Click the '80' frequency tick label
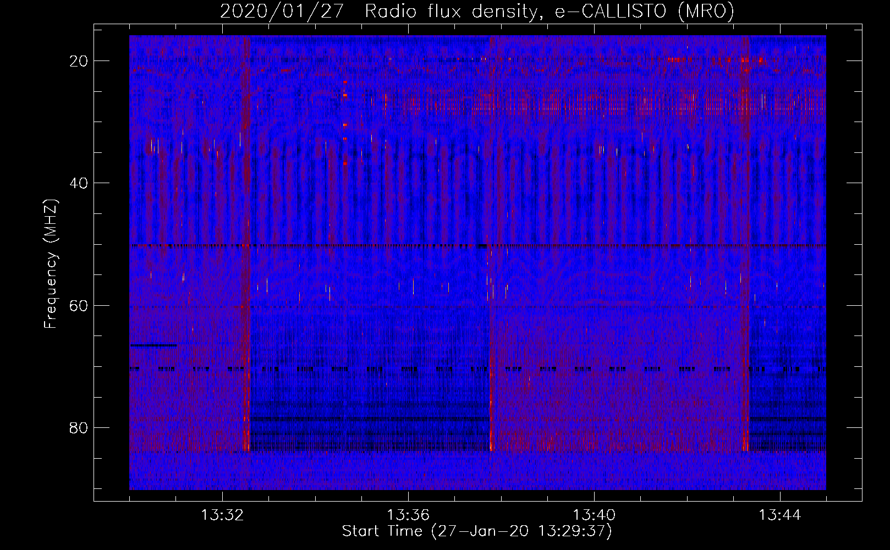 point(79,428)
